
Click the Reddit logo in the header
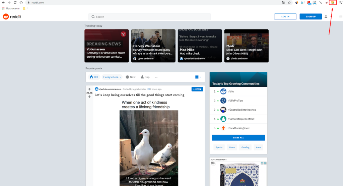coord(12,16)
